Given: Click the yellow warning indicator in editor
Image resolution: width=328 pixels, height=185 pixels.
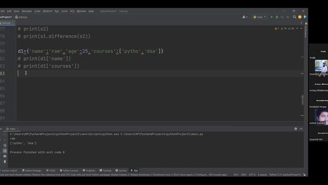Looking at the screenshot, I should 277,29.
